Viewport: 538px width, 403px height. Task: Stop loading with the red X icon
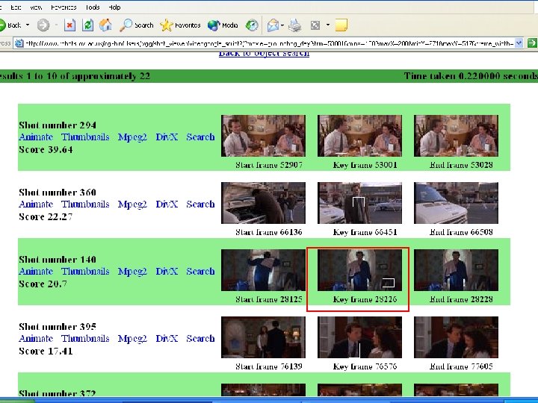click(69, 25)
